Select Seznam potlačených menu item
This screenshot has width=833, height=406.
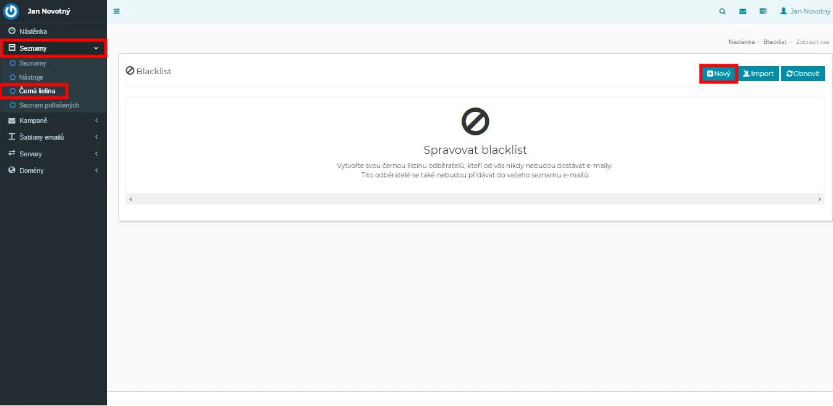click(49, 105)
